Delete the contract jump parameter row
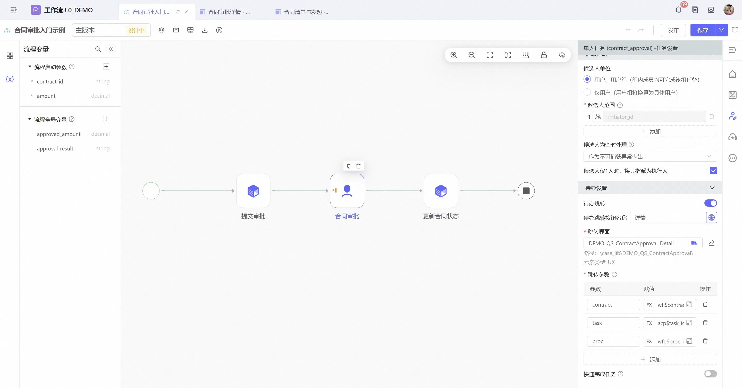 (705, 305)
